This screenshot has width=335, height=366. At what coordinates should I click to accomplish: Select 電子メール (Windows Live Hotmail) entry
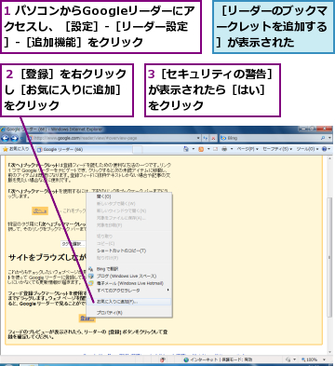click(x=129, y=283)
